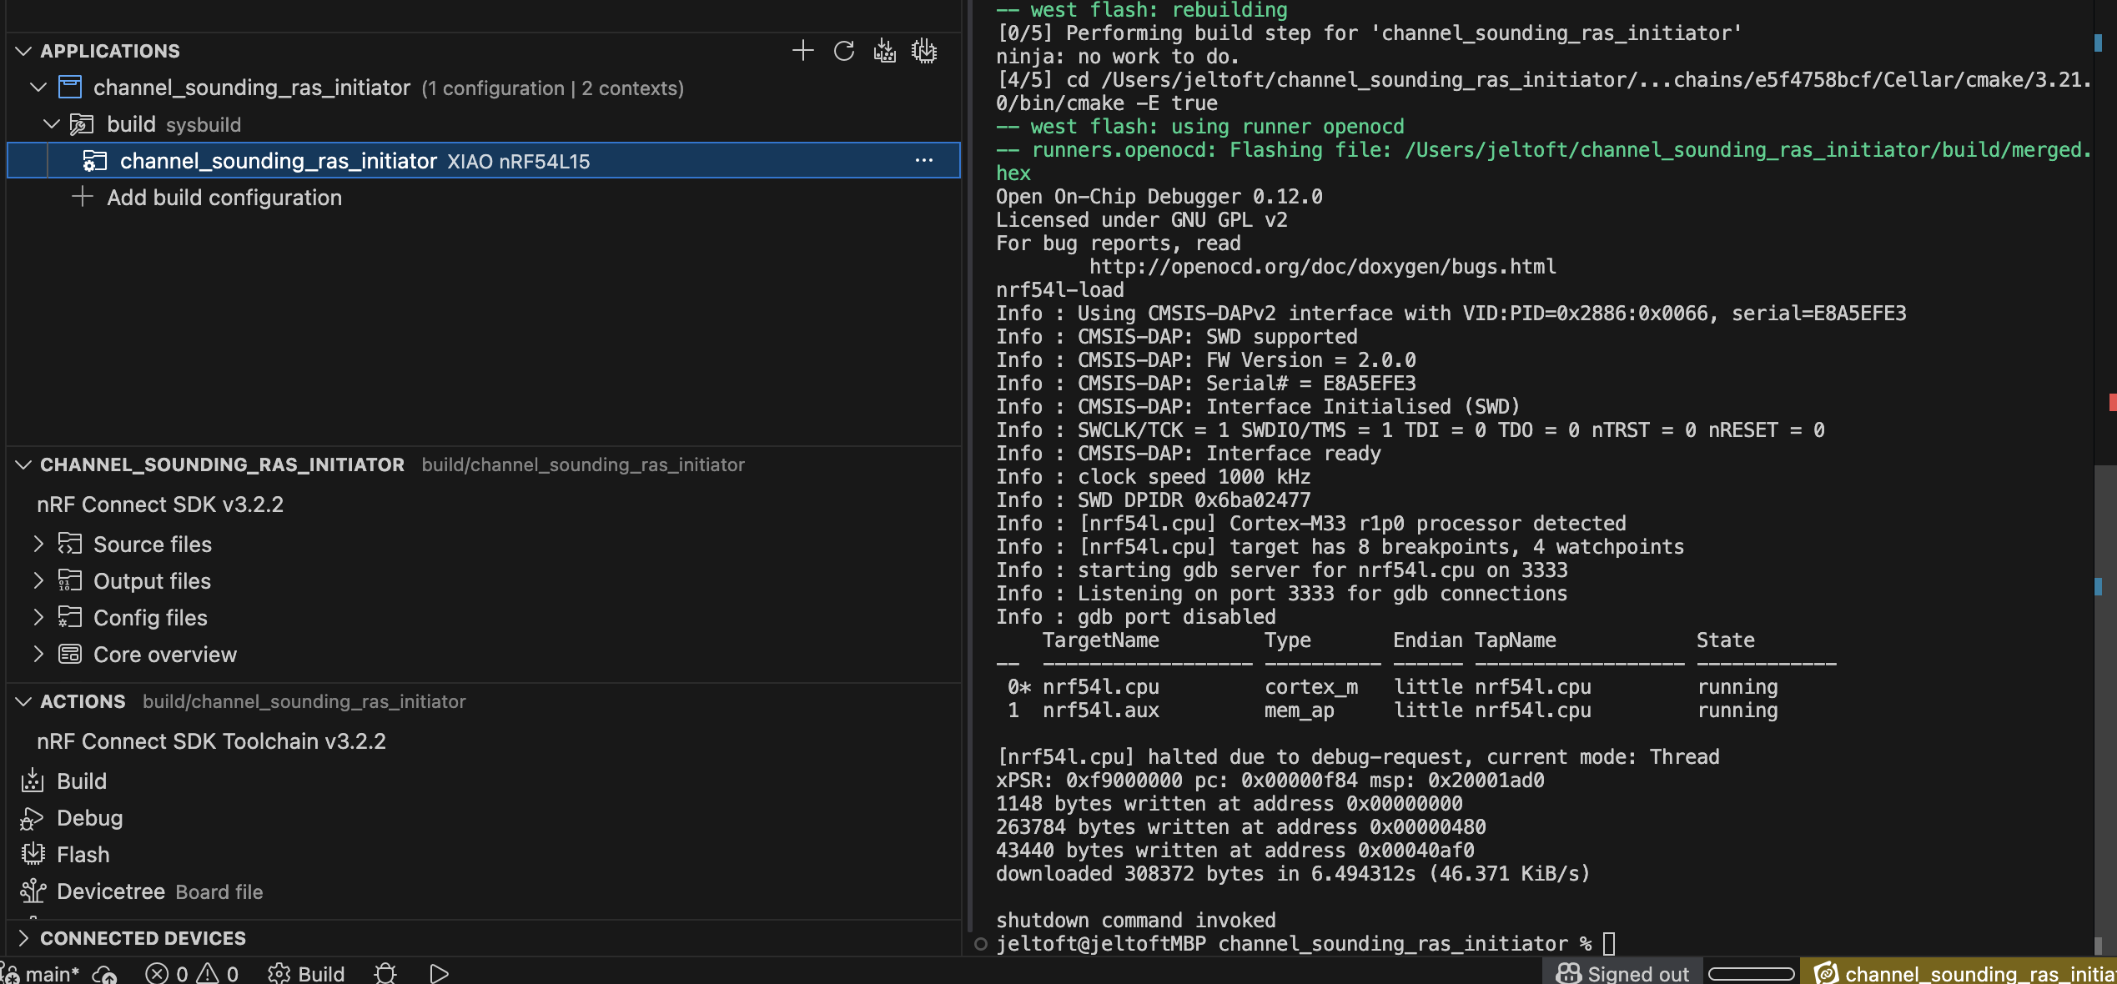2117x984 pixels.
Task: Click Add build configuration
Action: 224,198
